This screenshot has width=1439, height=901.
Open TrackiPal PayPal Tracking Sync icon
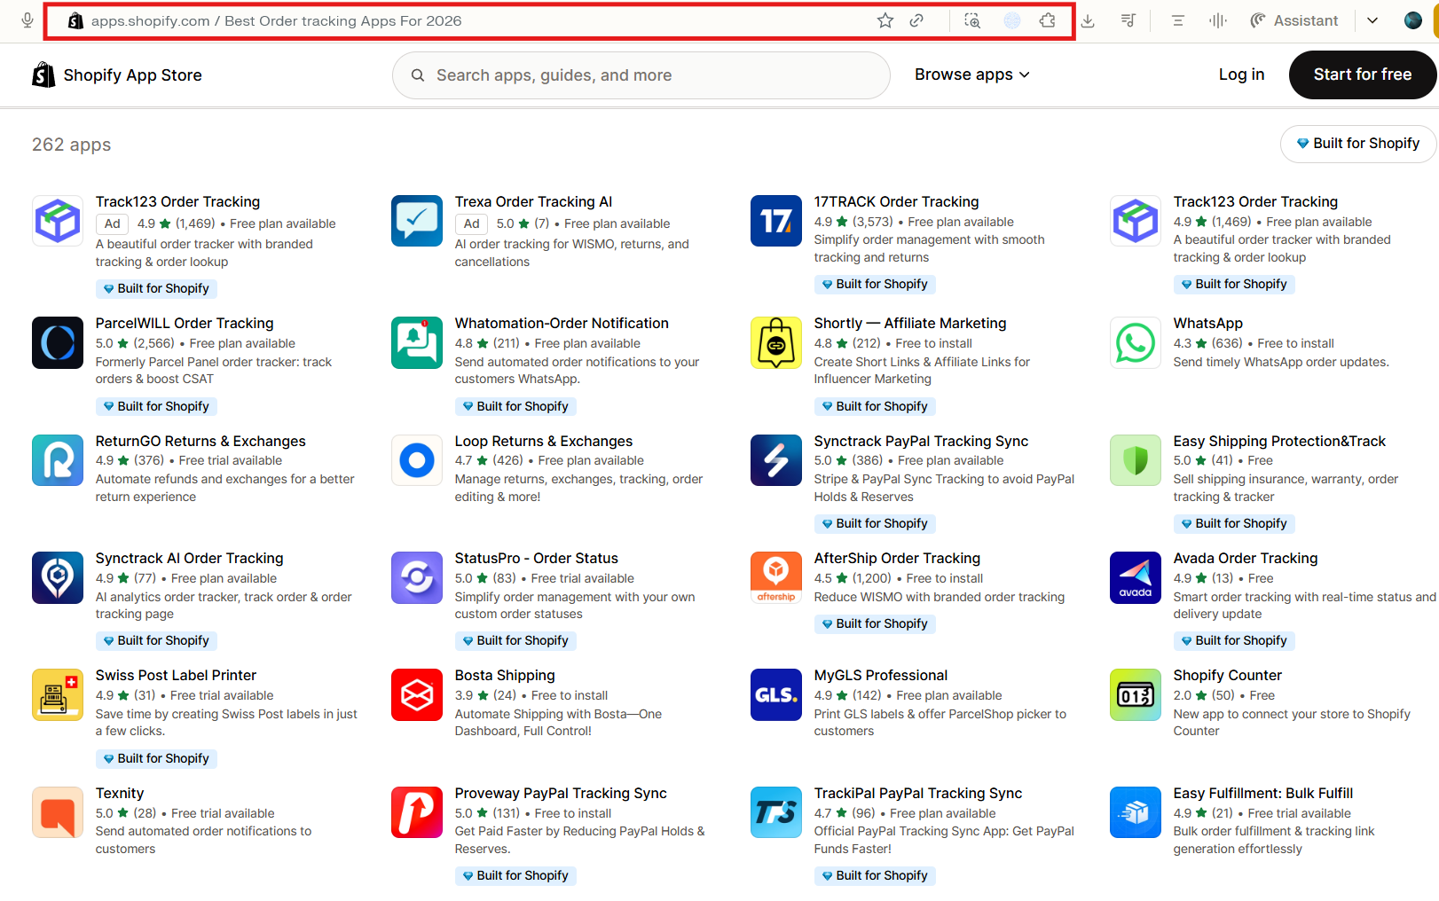point(776,812)
